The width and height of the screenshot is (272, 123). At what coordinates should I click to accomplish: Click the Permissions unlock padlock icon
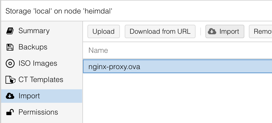coord(10,112)
